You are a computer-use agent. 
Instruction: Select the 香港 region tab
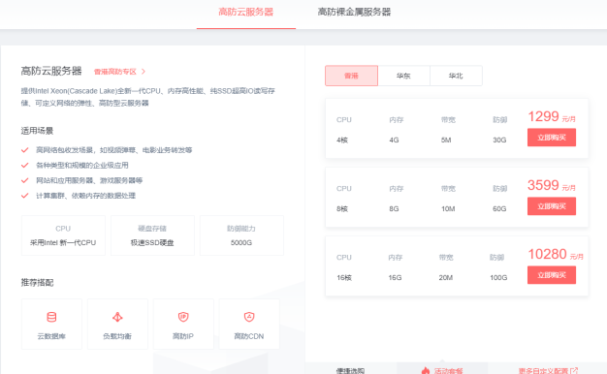(x=352, y=76)
